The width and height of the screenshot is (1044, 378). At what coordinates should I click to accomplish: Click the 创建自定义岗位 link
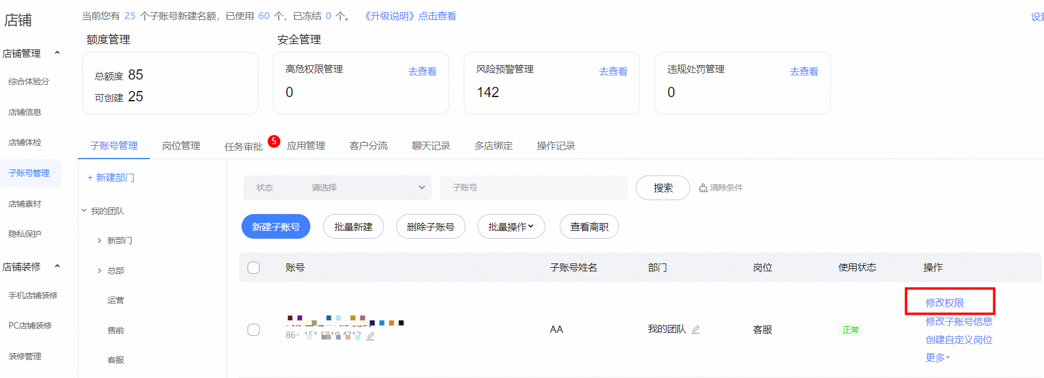[959, 340]
